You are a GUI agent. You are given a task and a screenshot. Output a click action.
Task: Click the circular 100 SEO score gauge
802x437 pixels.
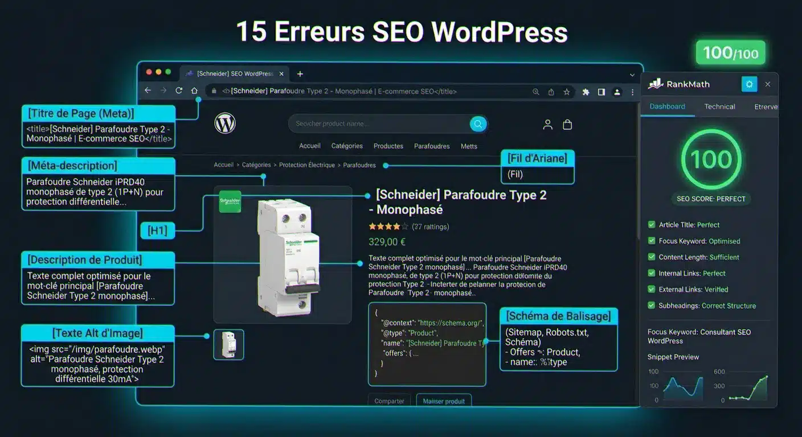711,159
